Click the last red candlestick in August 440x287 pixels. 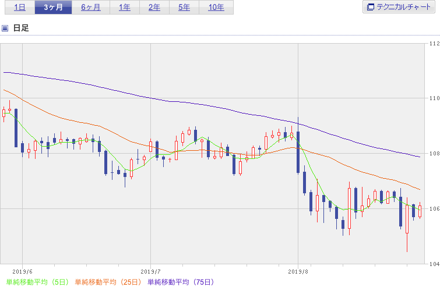point(420,211)
